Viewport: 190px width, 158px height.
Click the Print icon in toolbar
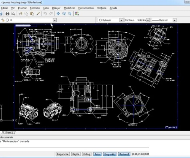(7, 14)
